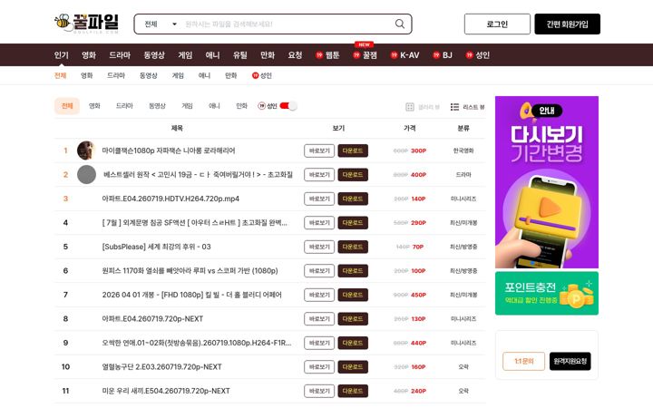Click 다운로드 for 아파트.E04.260719.720p-NEXT row
The image size is (653, 408).
click(353, 319)
